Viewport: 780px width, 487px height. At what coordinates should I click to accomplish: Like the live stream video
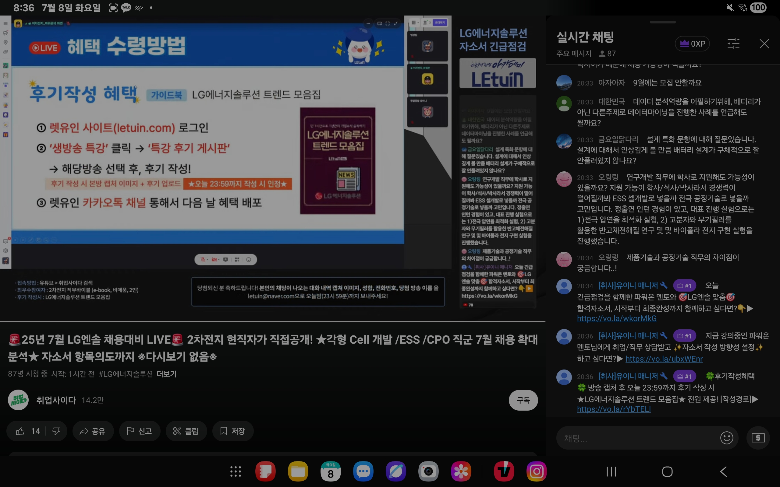[28, 431]
